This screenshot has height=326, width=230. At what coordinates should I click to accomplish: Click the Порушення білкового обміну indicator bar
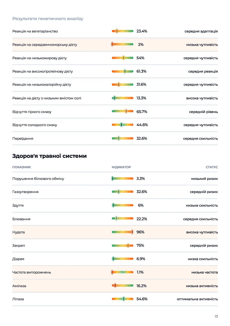[123, 178]
